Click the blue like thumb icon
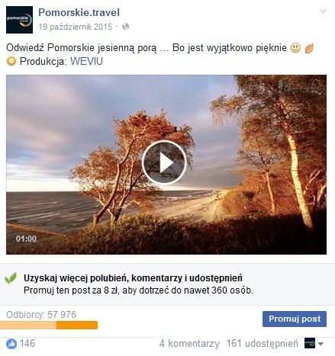The image size is (335, 356). click(11, 344)
